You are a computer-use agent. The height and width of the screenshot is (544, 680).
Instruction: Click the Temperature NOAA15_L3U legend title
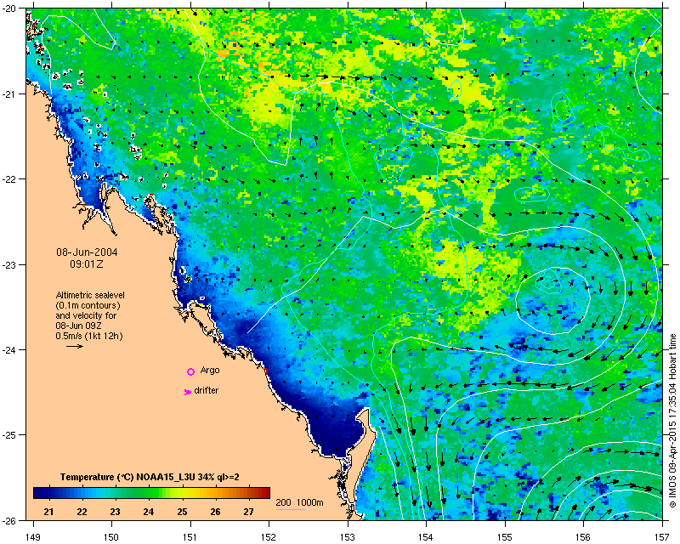pos(150,477)
